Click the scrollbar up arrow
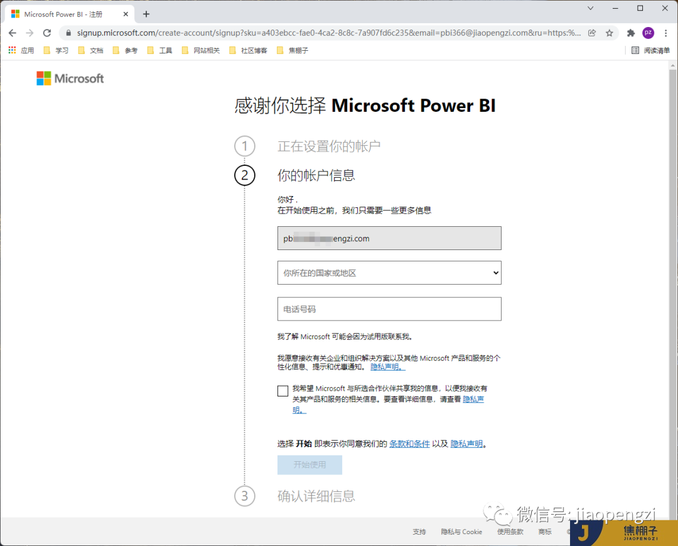The width and height of the screenshot is (678, 546). (x=672, y=66)
